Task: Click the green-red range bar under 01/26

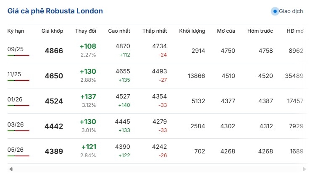Action: (18, 106)
